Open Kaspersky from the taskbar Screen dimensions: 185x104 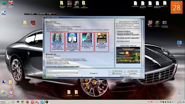[x=37, y=102]
